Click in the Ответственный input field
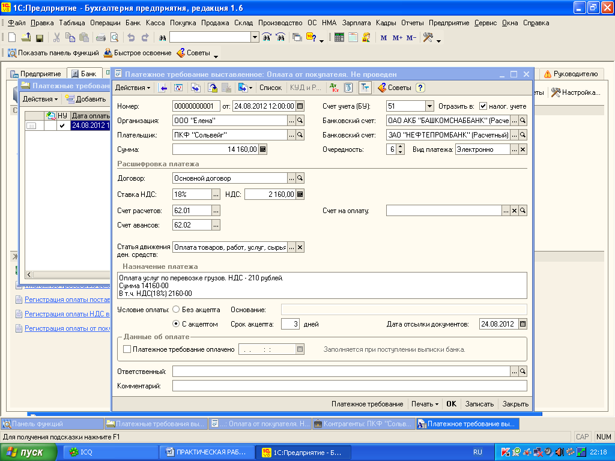The width and height of the screenshot is (615, 461). 341,372
